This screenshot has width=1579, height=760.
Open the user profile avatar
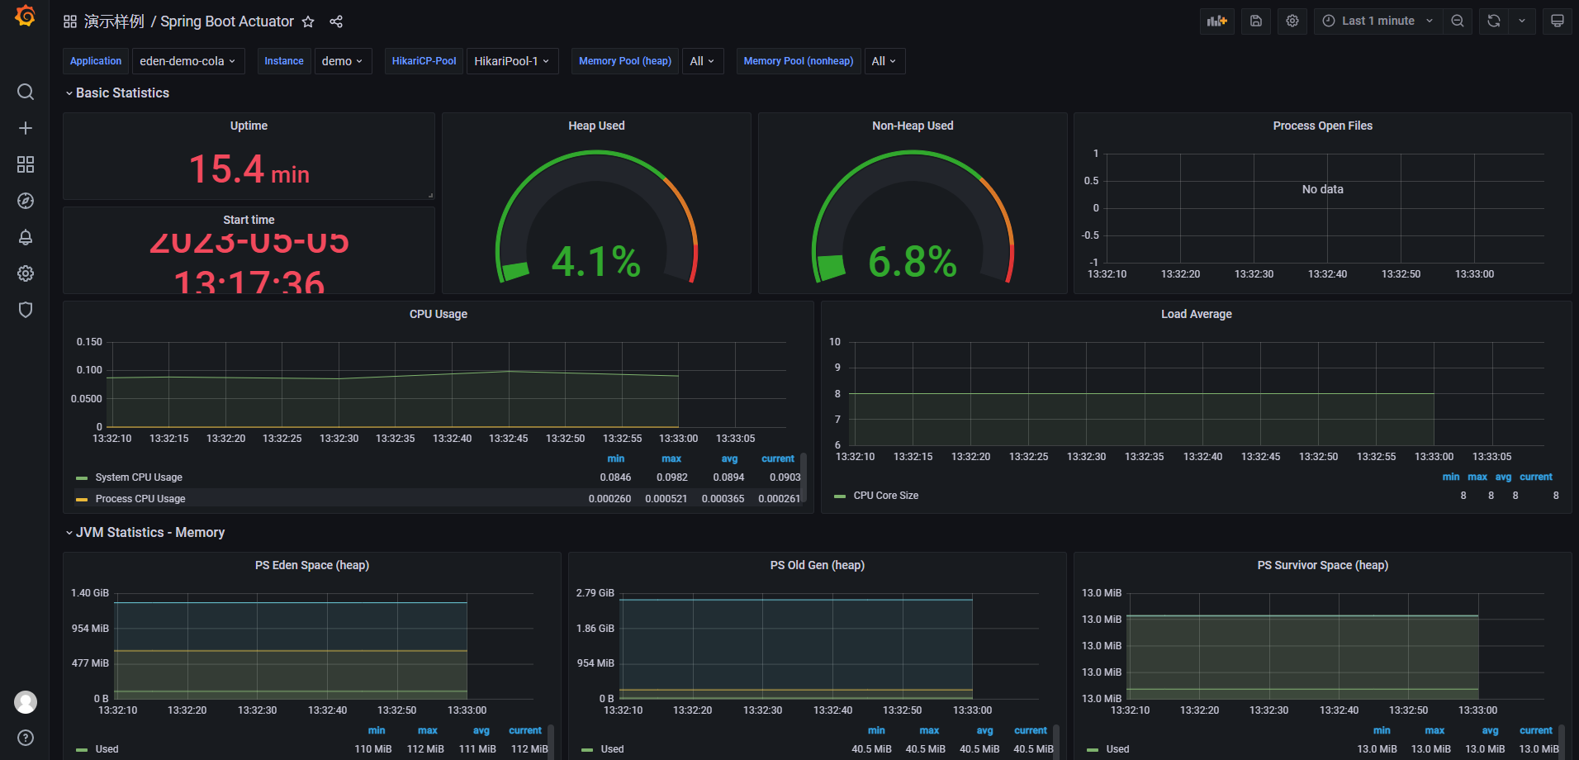click(x=26, y=702)
